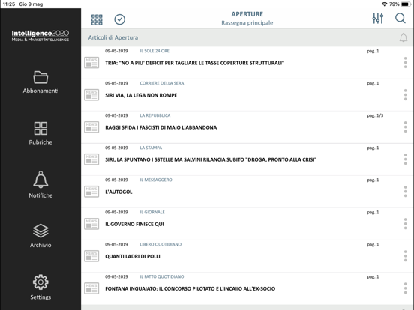Open article SIRI VIA, LA LEGA NON ROMPE

141,95
